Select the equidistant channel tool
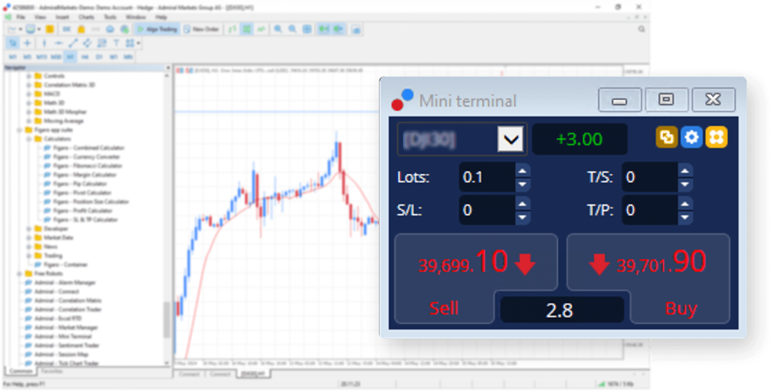The width and height of the screenshot is (778, 391). [87, 43]
